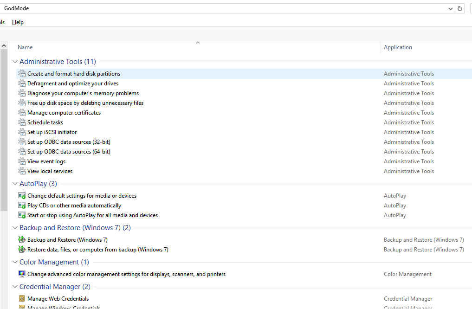Click the refresh button next to address bar
The image size is (472, 309).
coord(460,8)
